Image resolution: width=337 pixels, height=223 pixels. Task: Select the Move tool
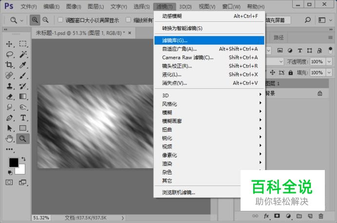point(9,44)
